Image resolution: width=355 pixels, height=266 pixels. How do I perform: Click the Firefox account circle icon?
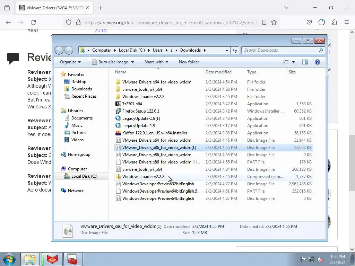321,22
